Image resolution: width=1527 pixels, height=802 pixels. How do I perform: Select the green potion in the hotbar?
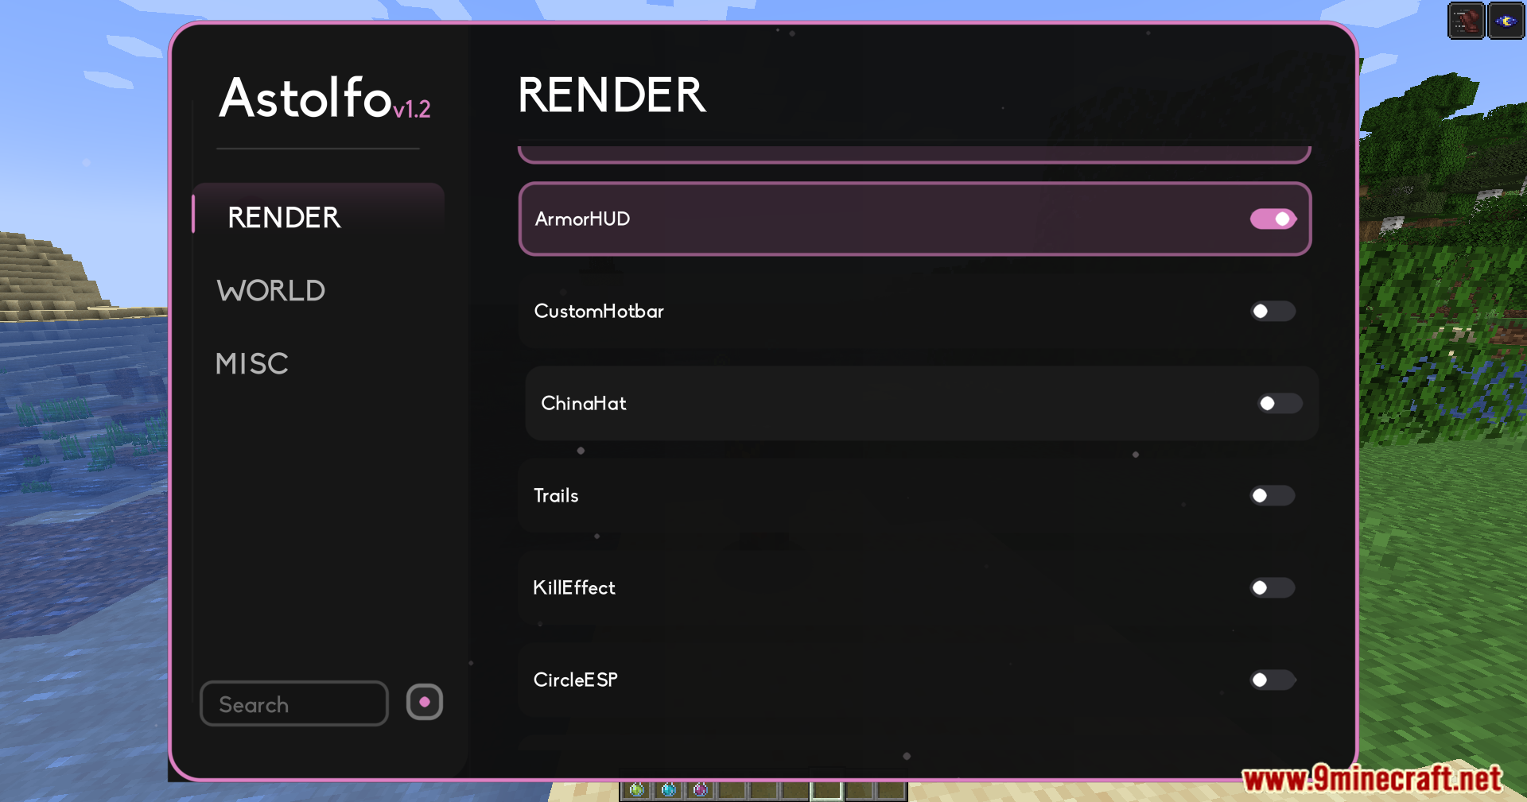pyautogui.click(x=636, y=790)
